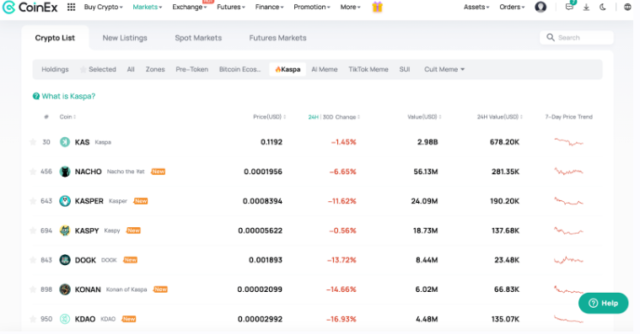Switch to Spot Markets tab
Image resolution: width=640 pixels, height=334 pixels.
(198, 38)
